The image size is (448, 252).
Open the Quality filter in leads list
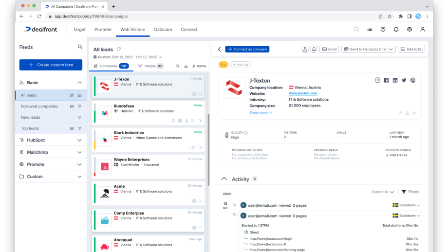tap(199, 66)
